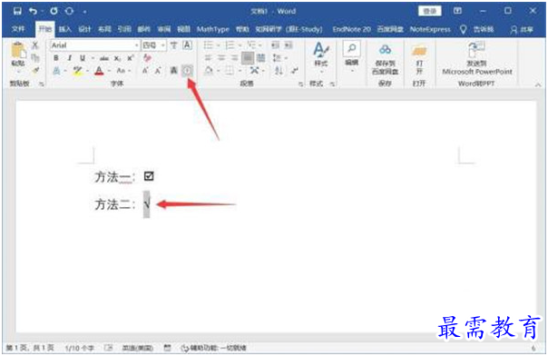The image size is (548, 356).
Task: Toggle Subscript formatting
Action: tap(117, 58)
